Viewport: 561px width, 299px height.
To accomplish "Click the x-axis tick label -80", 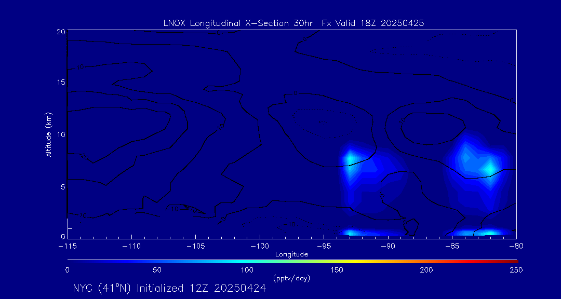I will pos(516,247).
